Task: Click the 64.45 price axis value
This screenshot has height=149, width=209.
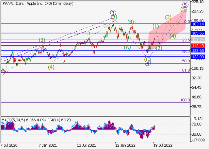Action: click(197, 87)
